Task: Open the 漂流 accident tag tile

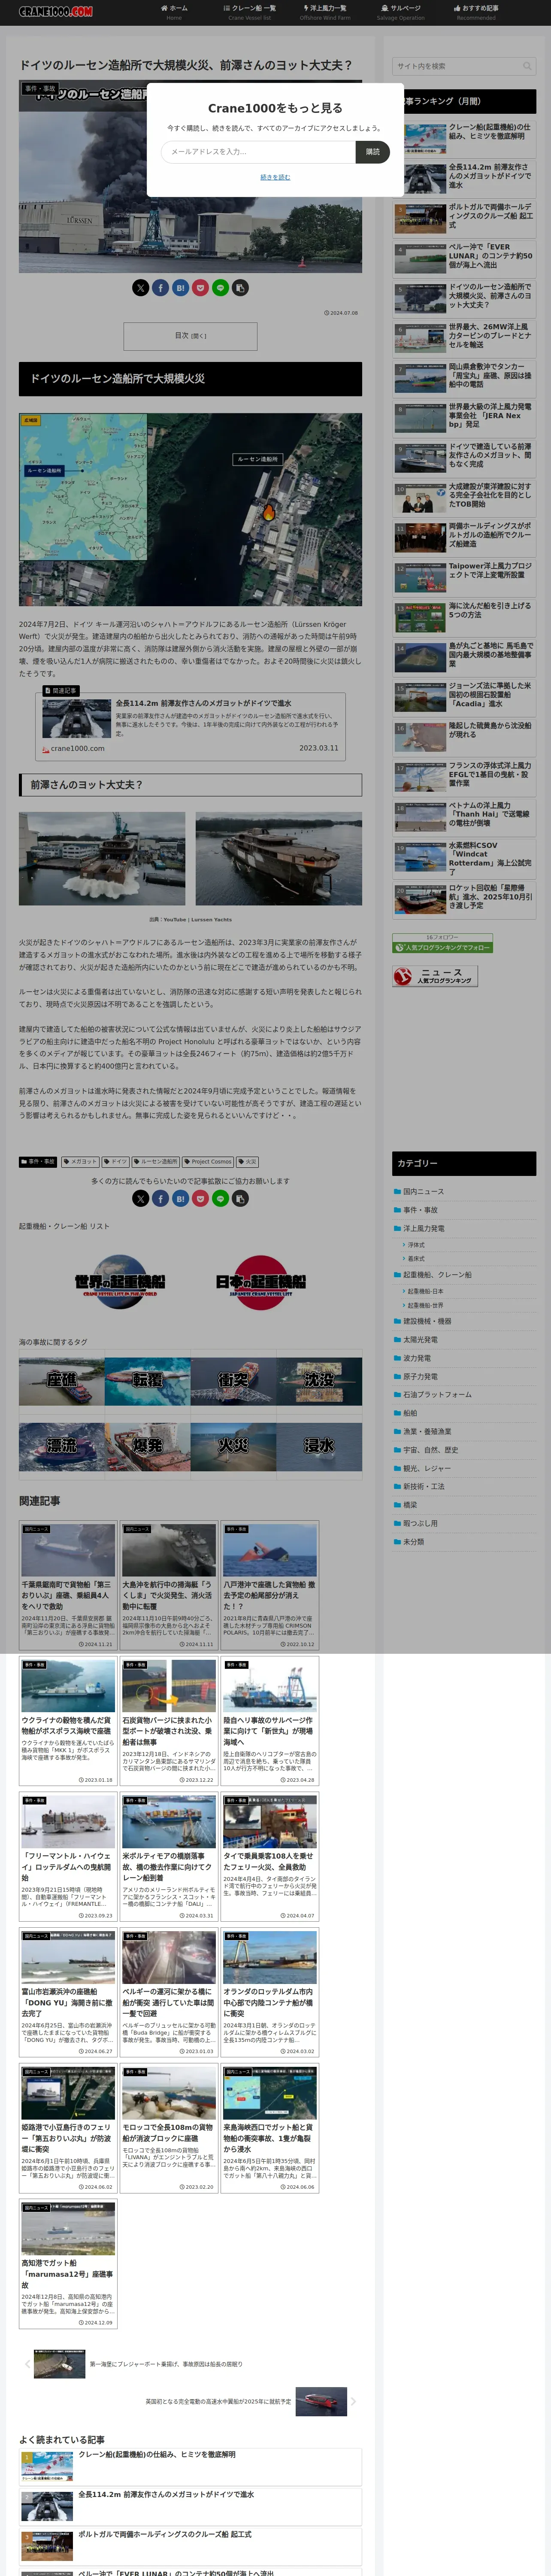Action: click(x=61, y=1446)
